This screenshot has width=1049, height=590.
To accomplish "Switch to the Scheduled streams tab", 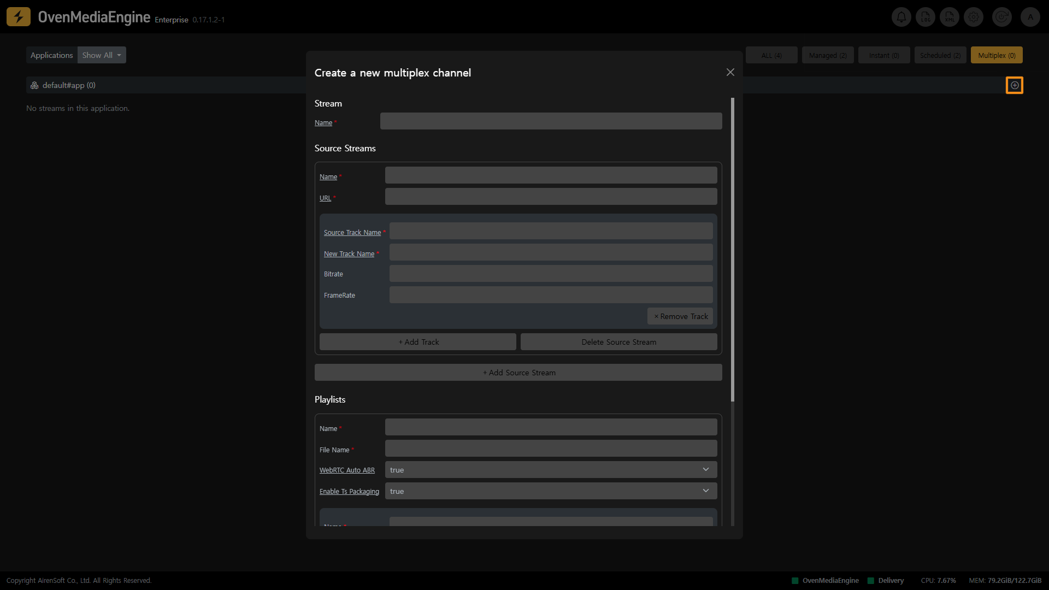I will pyautogui.click(x=940, y=55).
